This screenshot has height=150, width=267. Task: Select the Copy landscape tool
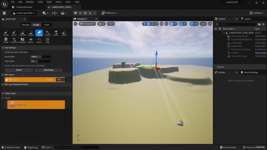tap(48, 40)
